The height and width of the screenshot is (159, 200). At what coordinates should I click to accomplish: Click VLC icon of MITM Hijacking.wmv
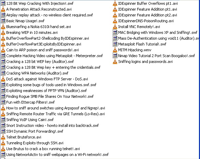tap(115, 50)
